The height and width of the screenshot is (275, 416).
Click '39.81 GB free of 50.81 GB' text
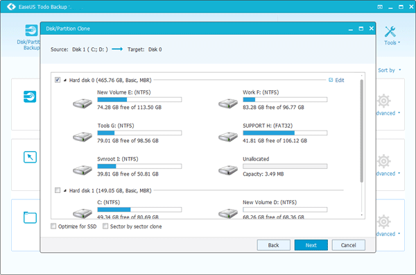(128, 174)
